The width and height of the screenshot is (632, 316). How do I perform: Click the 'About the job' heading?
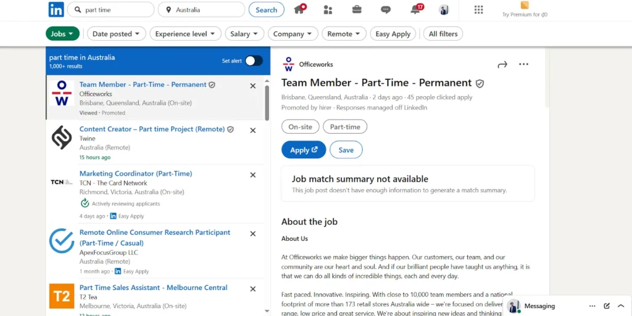309,222
